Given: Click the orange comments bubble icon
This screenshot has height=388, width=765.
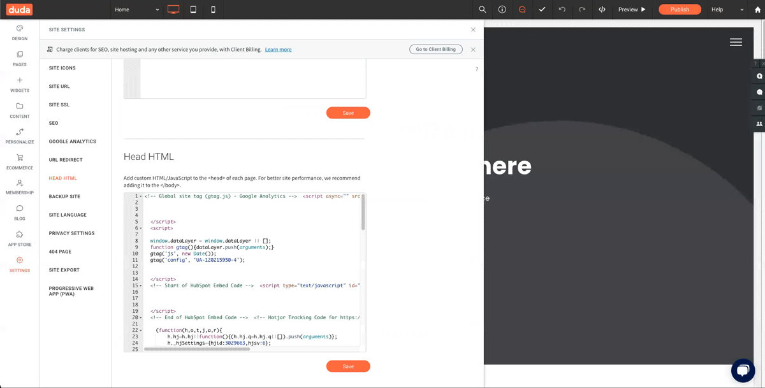Looking at the screenshot, I should 522,10.
